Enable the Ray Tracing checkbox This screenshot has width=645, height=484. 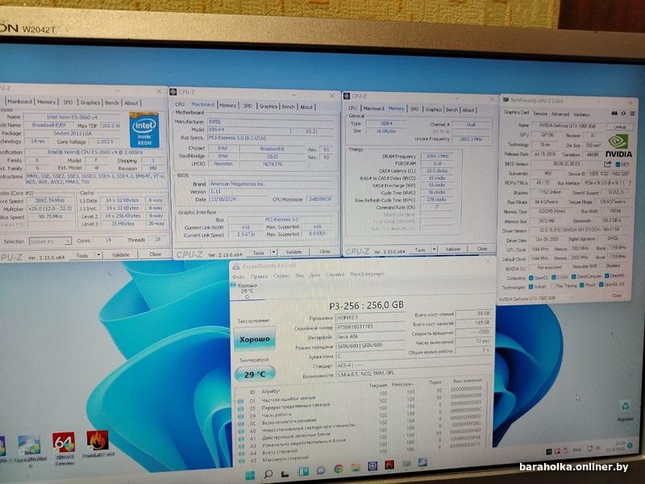554,286
